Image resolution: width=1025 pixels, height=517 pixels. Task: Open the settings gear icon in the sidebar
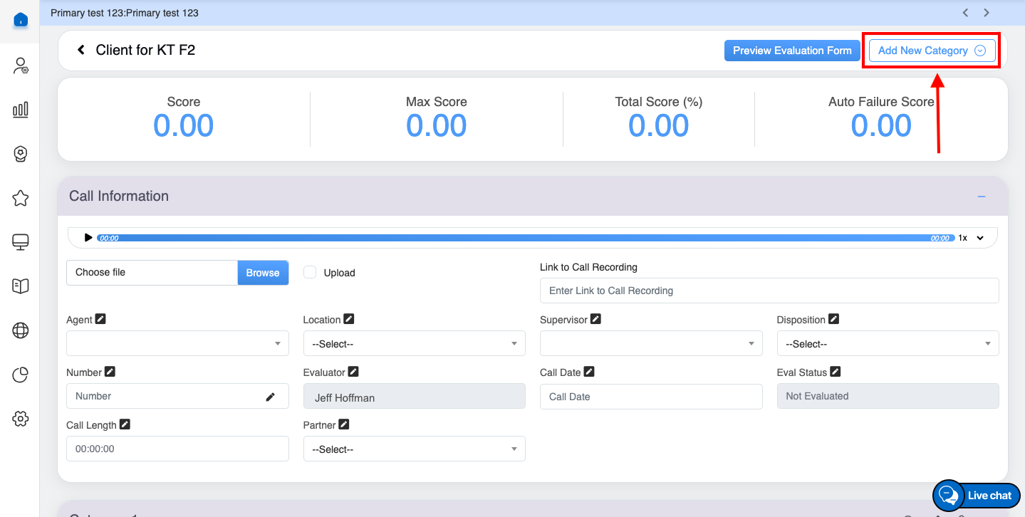(x=21, y=419)
